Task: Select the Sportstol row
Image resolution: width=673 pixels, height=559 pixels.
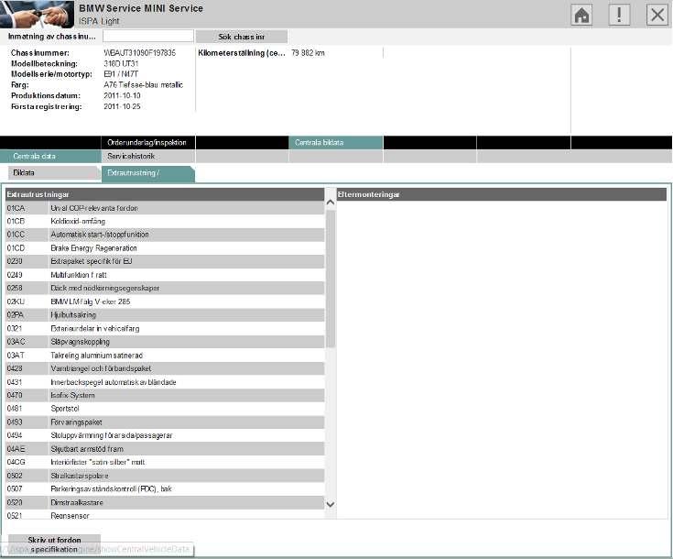Action: click(165, 409)
